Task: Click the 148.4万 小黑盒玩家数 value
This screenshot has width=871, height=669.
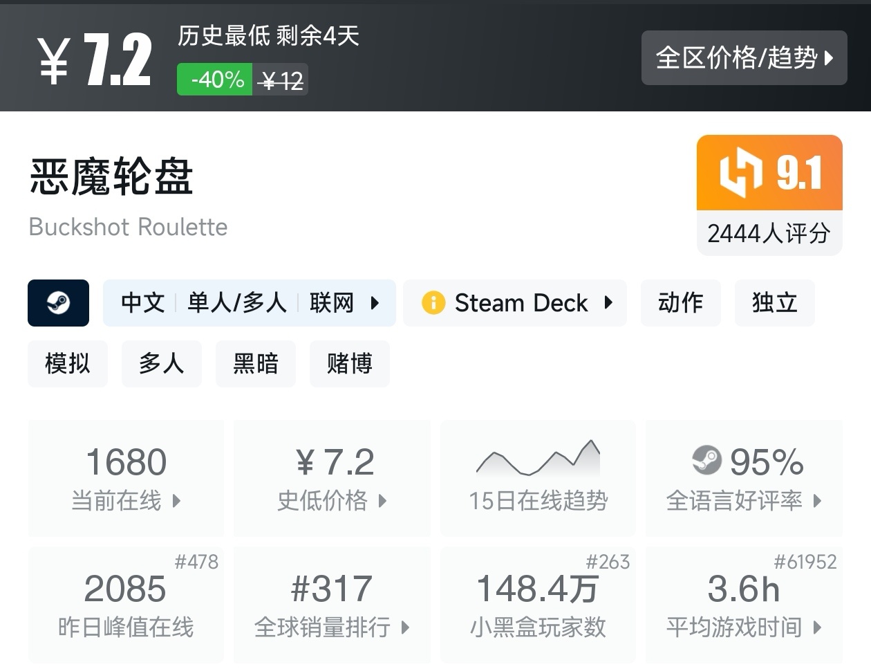Action: [538, 589]
